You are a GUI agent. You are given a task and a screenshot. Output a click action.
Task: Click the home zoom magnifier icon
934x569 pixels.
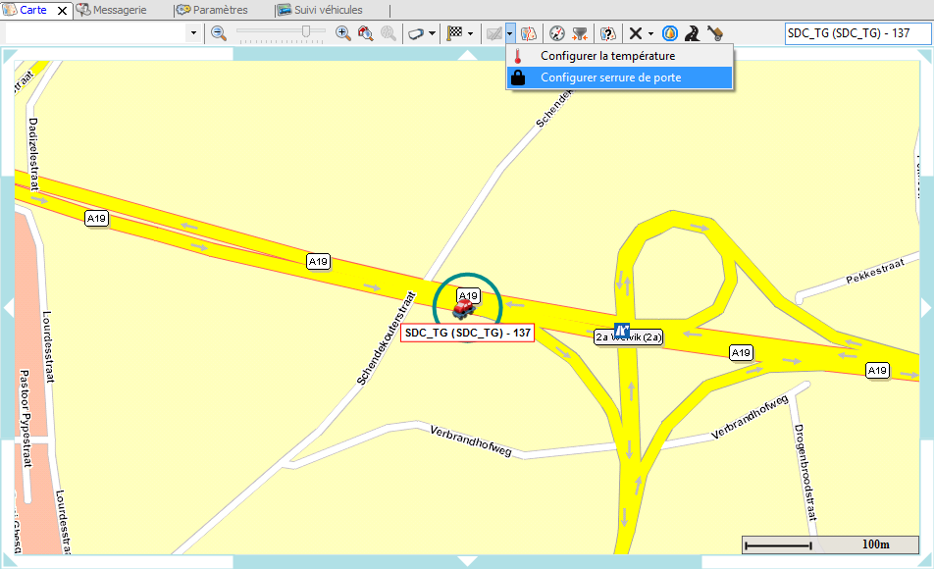[x=365, y=32]
